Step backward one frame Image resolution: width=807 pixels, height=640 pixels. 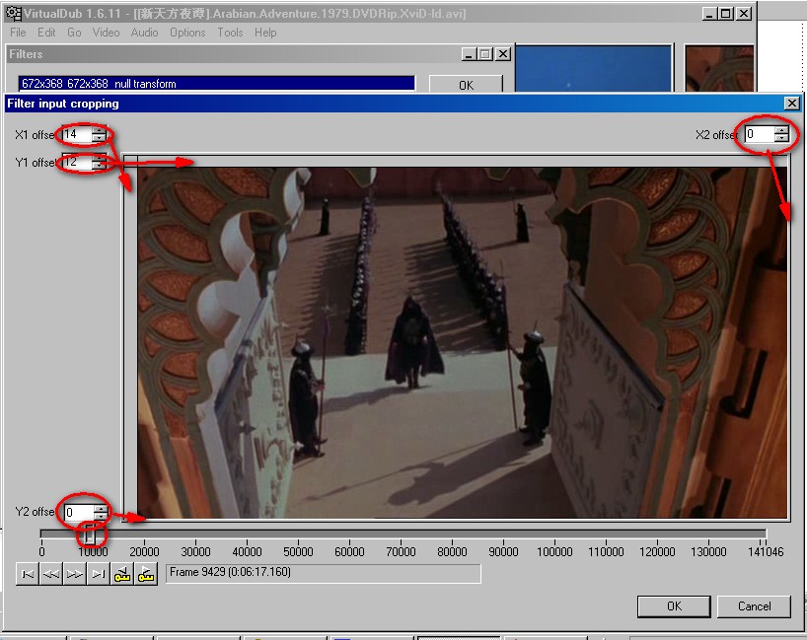click(x=51, y=574)
